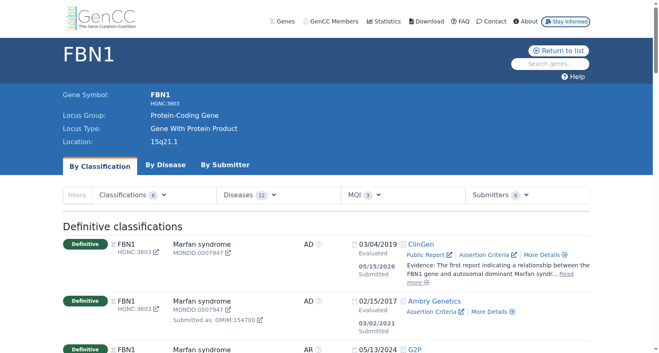Expand the Diseases filter dropdown

279,195
